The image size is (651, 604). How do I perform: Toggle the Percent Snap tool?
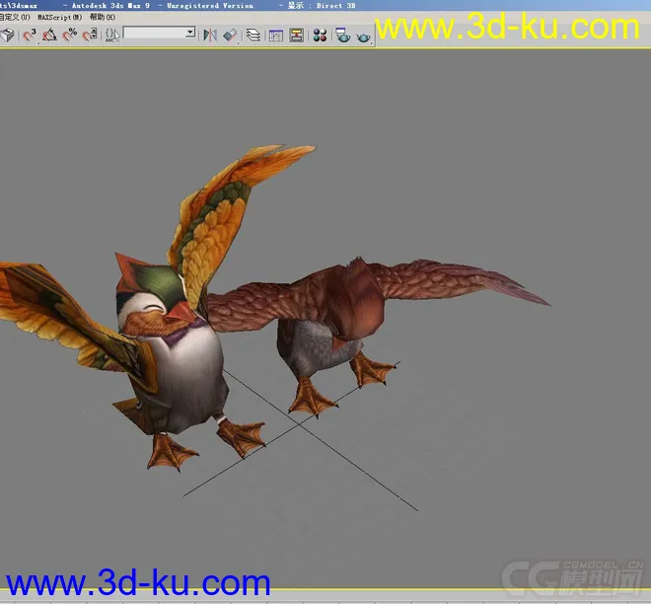coord(70,35)
